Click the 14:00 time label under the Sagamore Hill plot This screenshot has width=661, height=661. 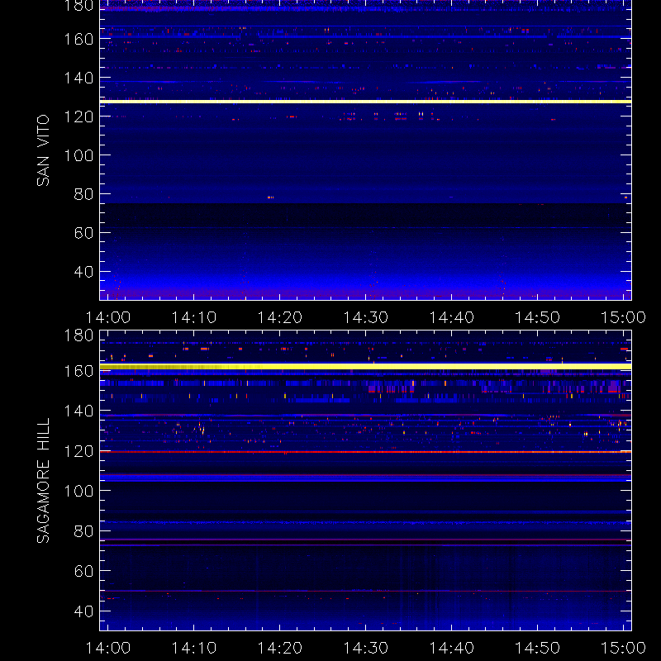click(108, 648)
